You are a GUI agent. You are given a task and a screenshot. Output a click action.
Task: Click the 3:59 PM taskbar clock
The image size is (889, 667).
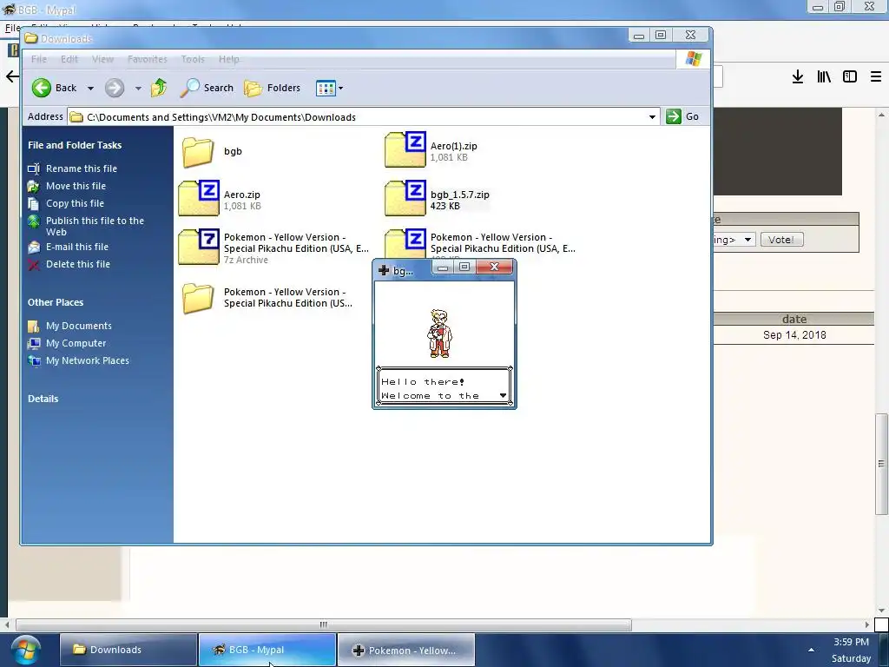851,642
